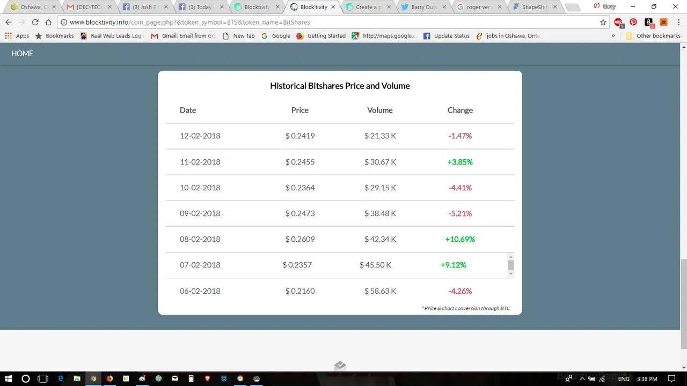Open the Paint app taskbar icon
687x386 pixels.
pos(142,378)
